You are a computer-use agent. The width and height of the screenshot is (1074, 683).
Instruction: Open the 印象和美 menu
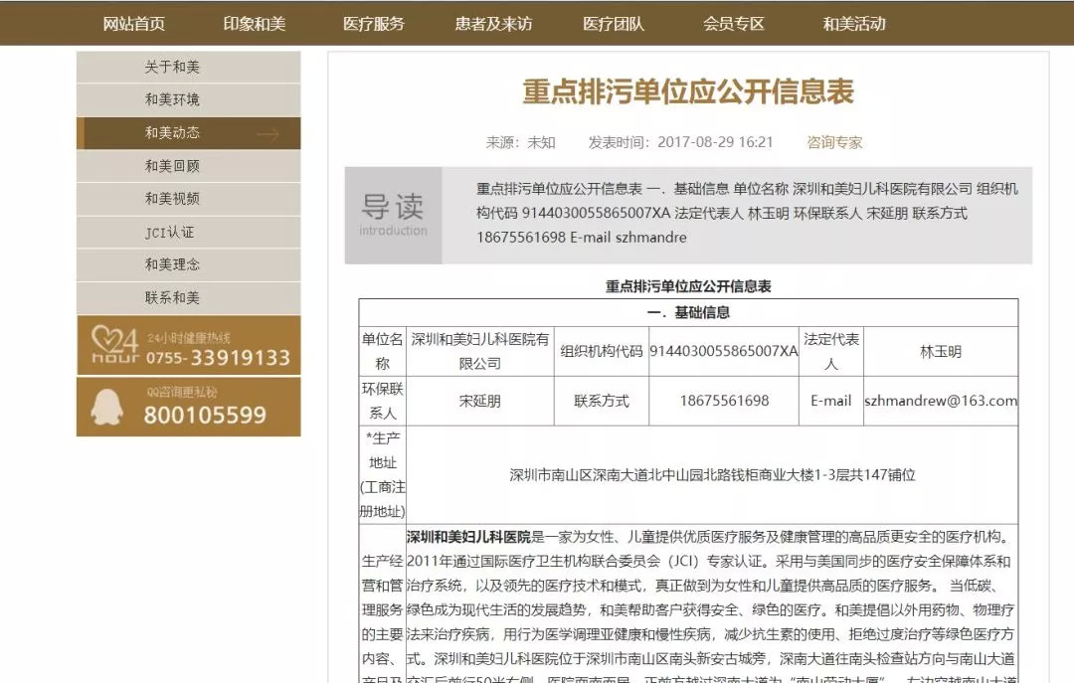[x=254, y=24]
